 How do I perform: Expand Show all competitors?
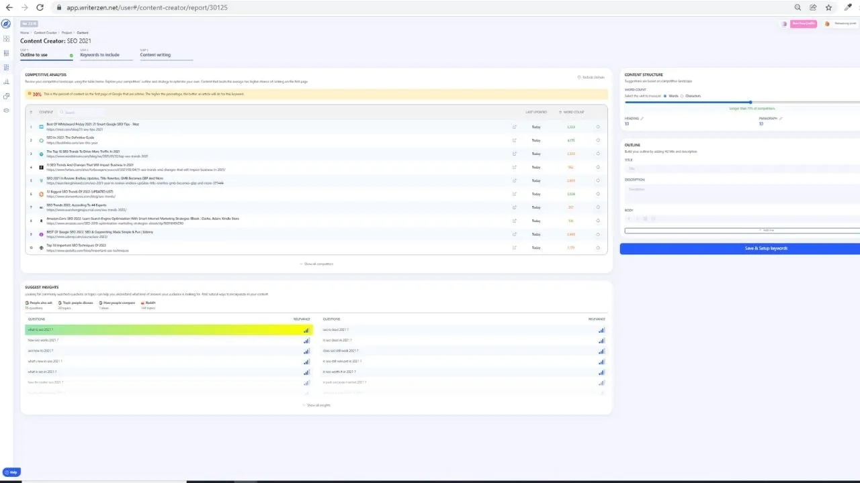pos(316,264)
